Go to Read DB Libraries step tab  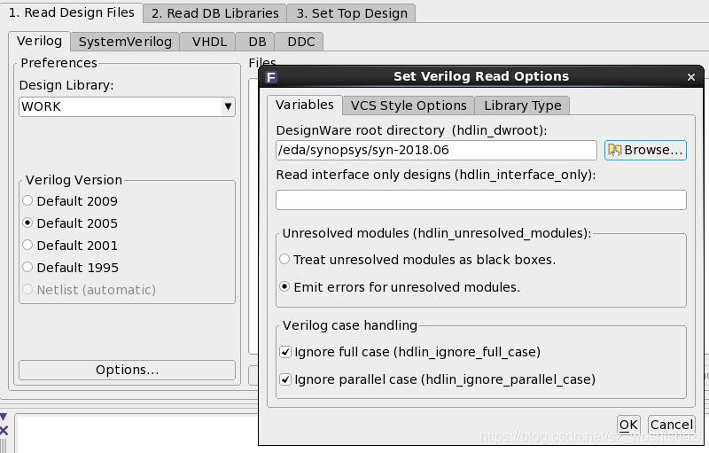click(215, 13)
